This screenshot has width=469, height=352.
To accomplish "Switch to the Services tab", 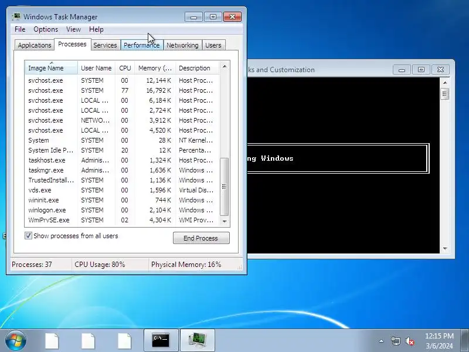I will (x=105, y=45).
